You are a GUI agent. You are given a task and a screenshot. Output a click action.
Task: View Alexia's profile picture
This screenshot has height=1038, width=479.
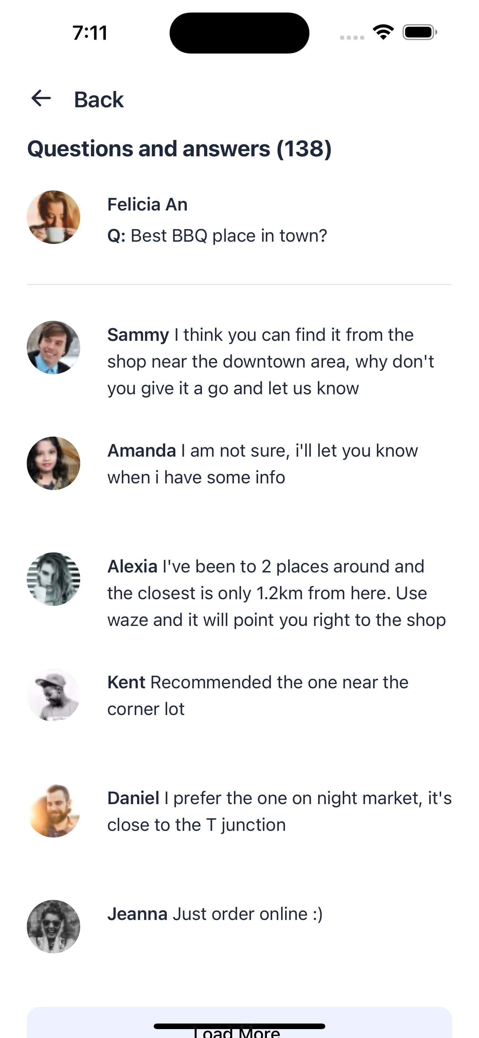click(x=53, y=579)
